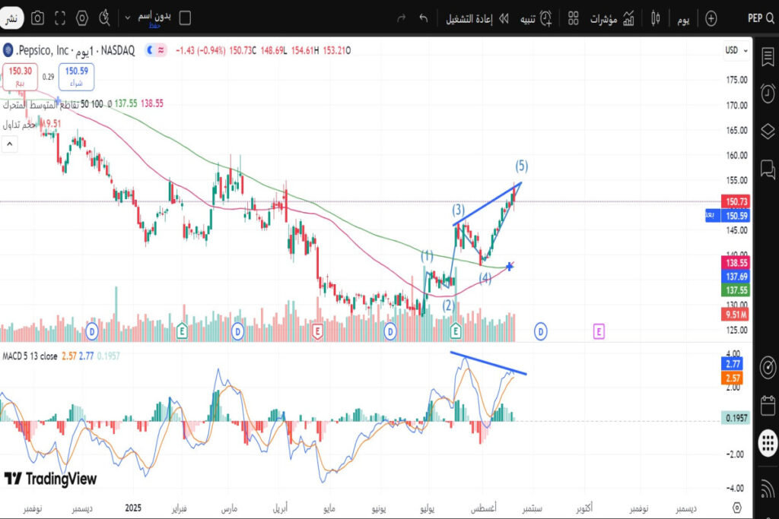
Task: Click the earnings E marker in July
Action: tap(456, 331)
